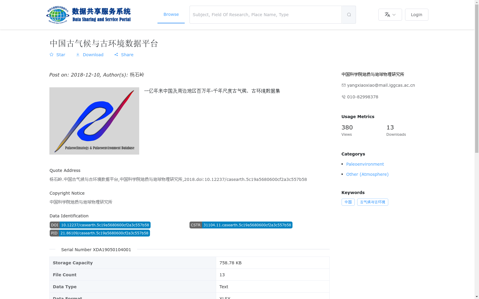Image resolution: width=479 pixels, height=299 pixels.
Task: Click the Star icon for this dataset
Action: [51, 54]
